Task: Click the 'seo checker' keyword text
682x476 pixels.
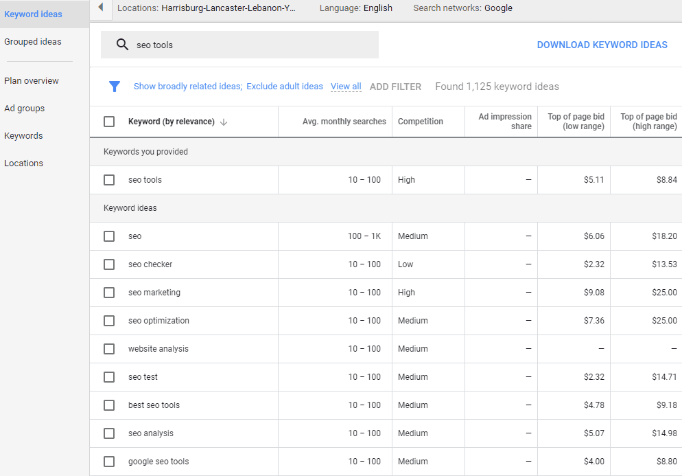Action: click(150, 264)
